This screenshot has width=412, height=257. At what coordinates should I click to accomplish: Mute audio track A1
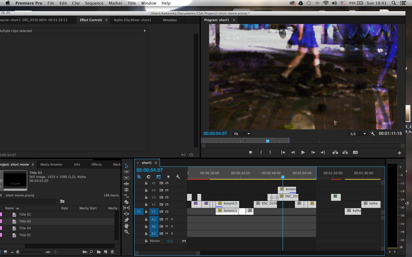pos(167,219)
